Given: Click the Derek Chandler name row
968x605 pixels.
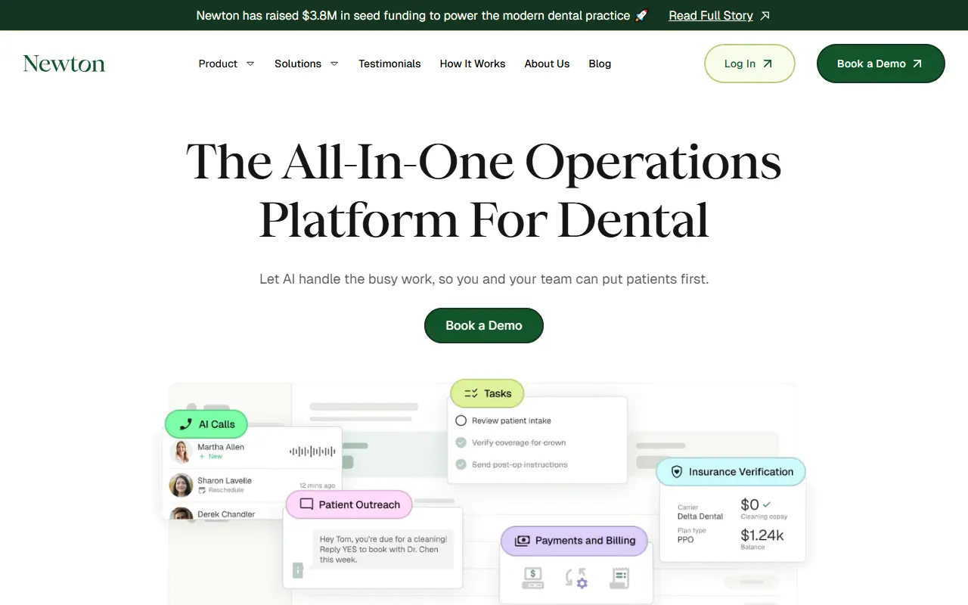Looking at the screenshot, I should 226,514.
